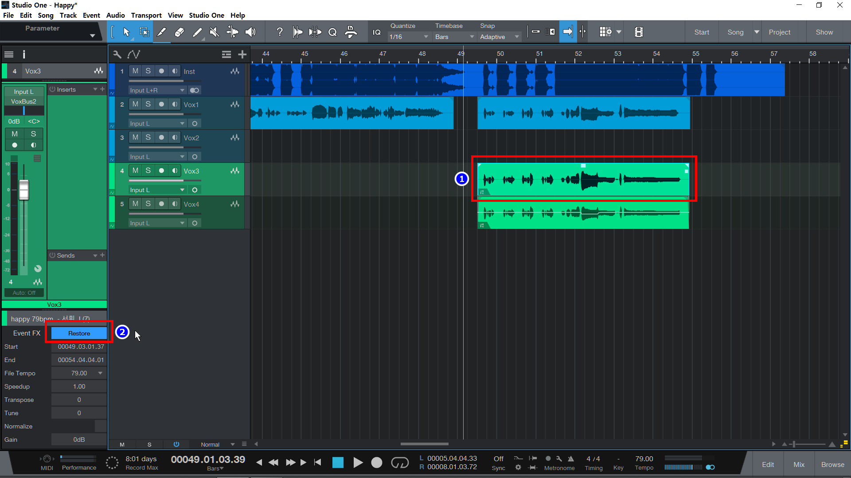This screenshot has width=851, height=478.
Task: Open the Mix view button
Action: (x=799, y=464)
